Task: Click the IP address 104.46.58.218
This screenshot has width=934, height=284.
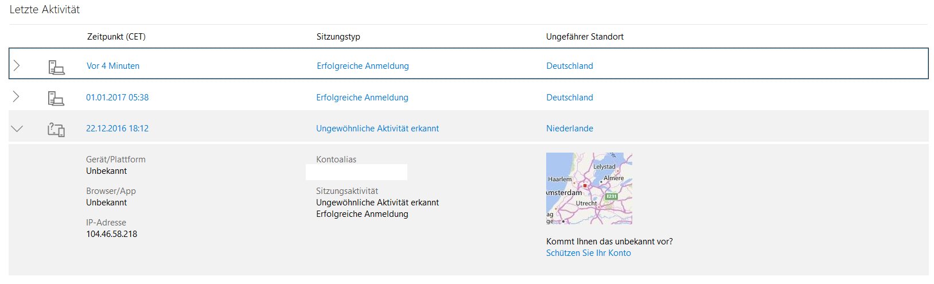Action: click(111, 234)
